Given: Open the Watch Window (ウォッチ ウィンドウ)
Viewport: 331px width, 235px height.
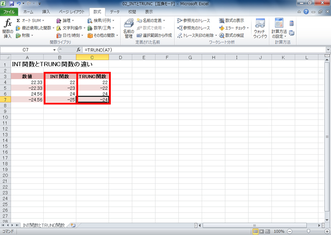Looking at the screenshot, I should tap(260, 28).
